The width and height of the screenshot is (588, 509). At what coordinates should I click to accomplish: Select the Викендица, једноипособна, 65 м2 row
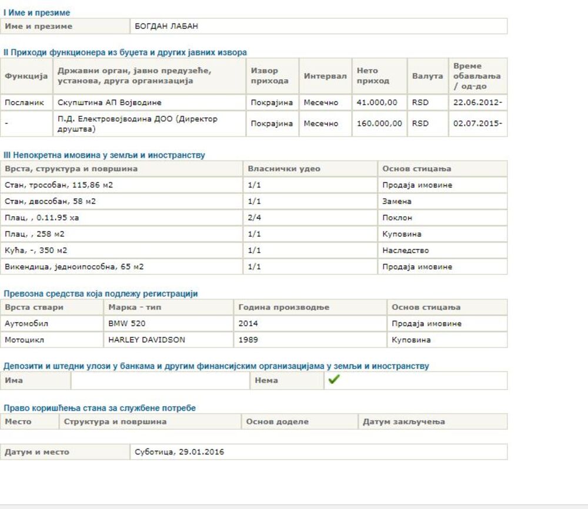point(74,267)
